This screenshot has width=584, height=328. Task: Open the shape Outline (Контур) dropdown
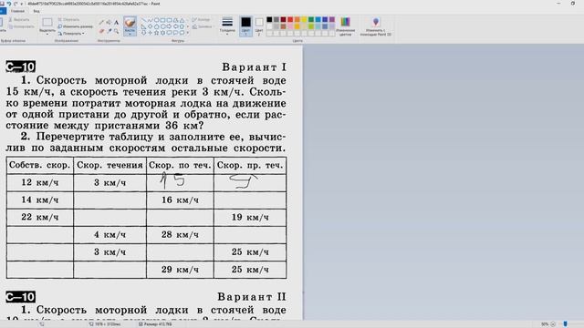coord(201,20)
